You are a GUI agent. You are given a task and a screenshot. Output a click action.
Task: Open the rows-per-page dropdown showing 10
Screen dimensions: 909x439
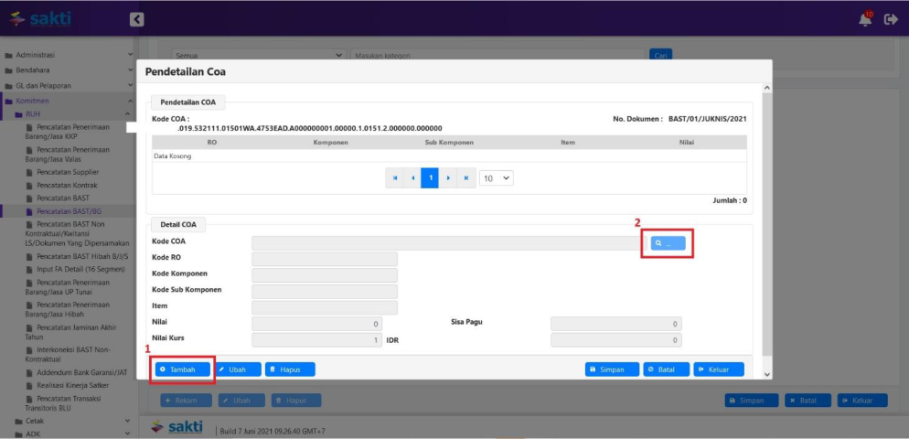497,178
